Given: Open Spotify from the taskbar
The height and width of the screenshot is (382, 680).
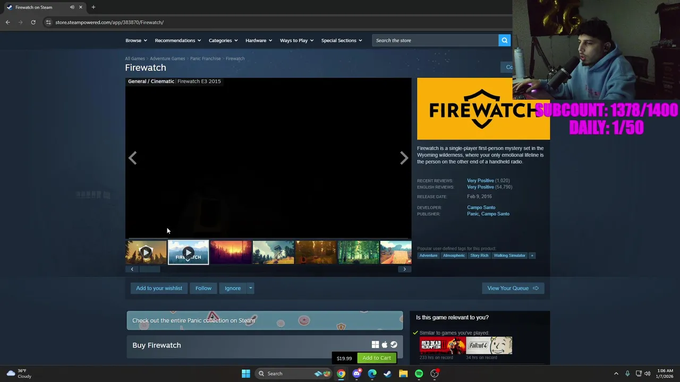Looking at the screenshot, I should click(x=419, y=374).
